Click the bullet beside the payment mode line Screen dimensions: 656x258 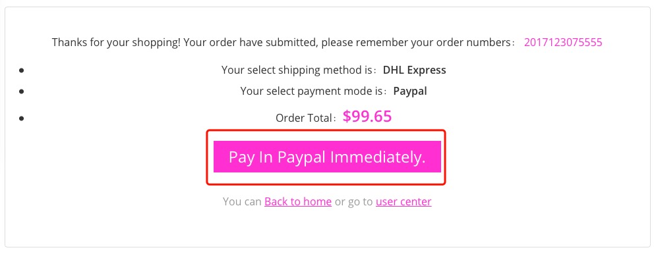pos(21,91)
